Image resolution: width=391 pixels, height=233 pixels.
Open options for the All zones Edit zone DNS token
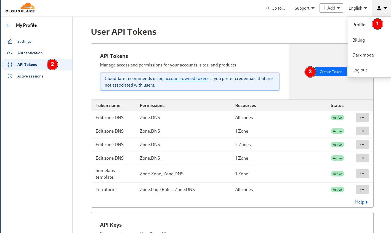[x=362, y=117]
